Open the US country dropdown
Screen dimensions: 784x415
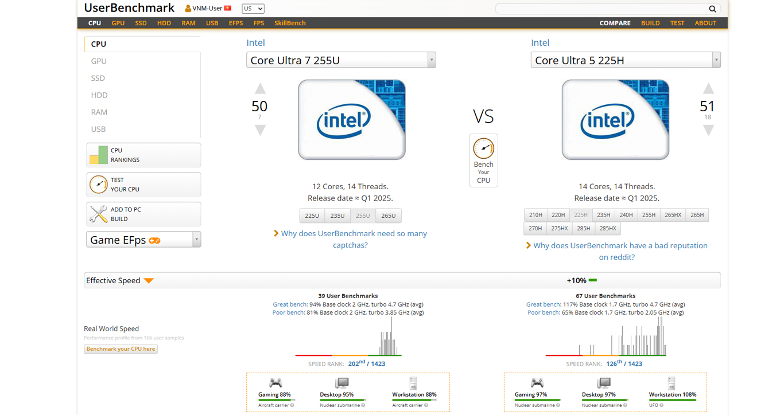(253, 8)
